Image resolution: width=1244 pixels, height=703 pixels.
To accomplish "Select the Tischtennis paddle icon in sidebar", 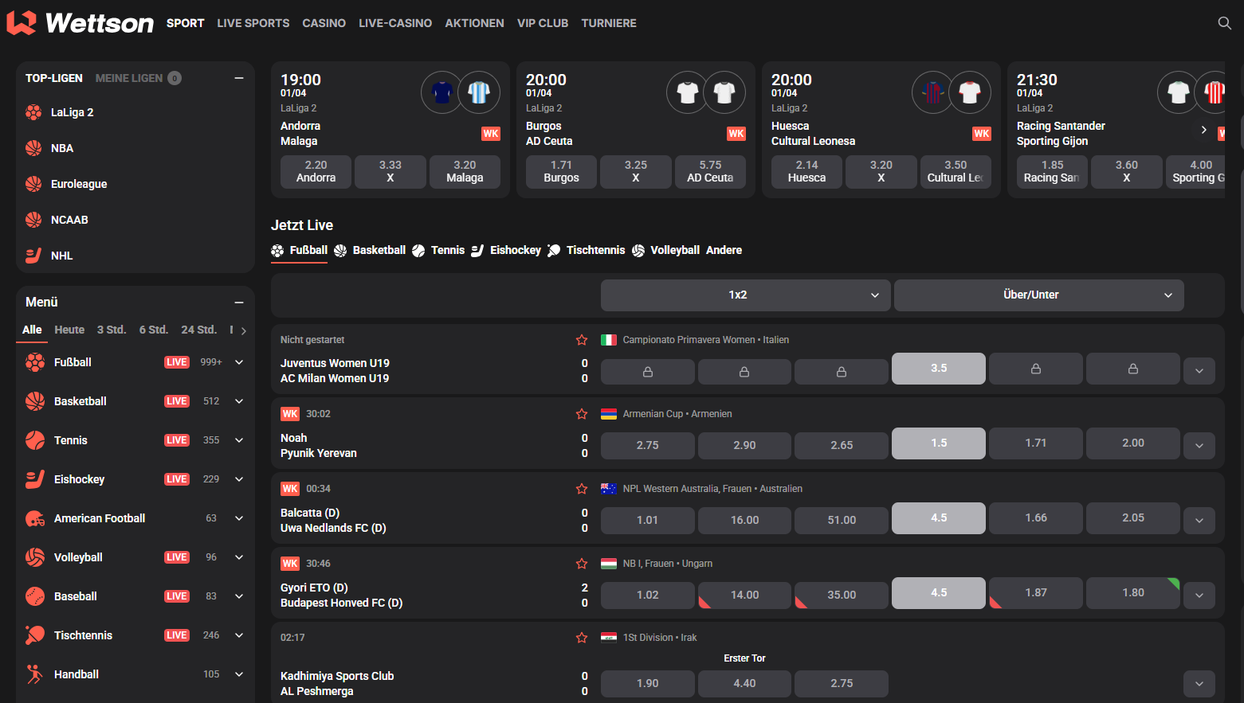I will point(35,635).
